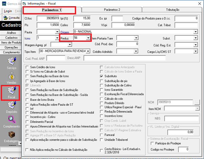The height and width of the screenshot is (159, 204).
Task: Open the Login menu
Action: (8, 11)
